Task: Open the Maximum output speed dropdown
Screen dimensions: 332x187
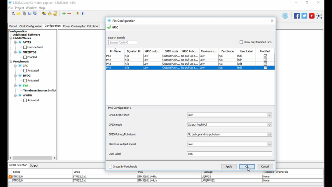Action: tap(230, 144)
